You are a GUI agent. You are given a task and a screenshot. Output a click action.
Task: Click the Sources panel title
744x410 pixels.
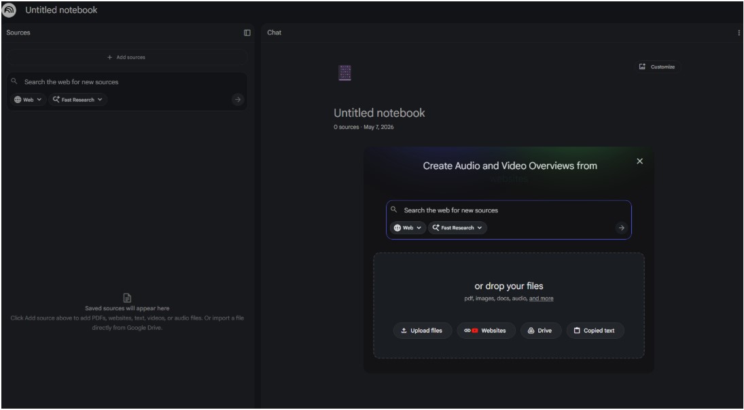pyautogui.click(x=18, y=33)
